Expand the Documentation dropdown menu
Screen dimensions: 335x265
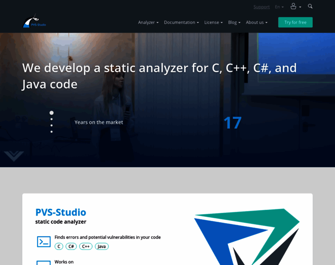point(182,23)
